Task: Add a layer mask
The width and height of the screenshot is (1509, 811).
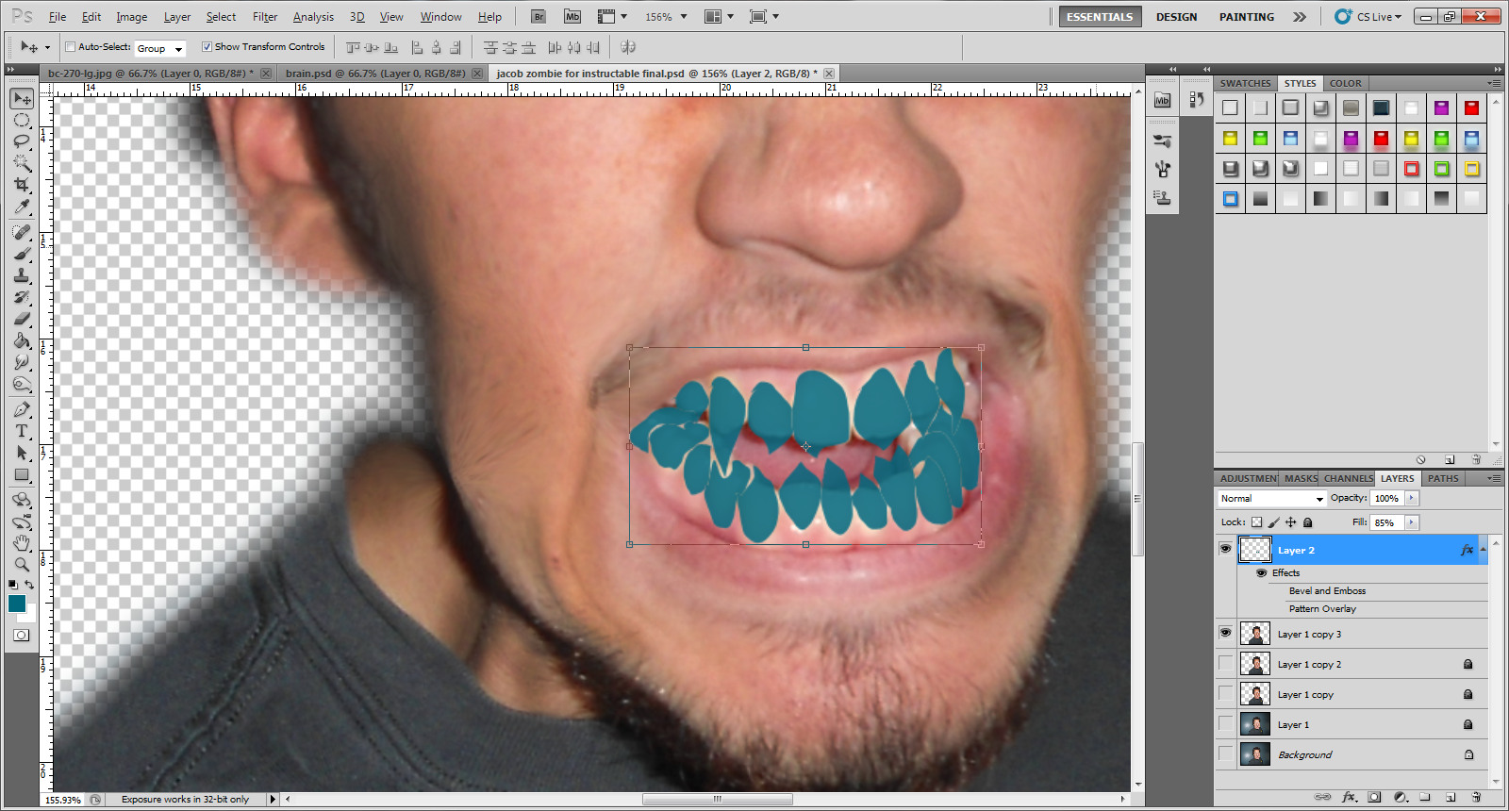Action: [x=1374, y=797]
